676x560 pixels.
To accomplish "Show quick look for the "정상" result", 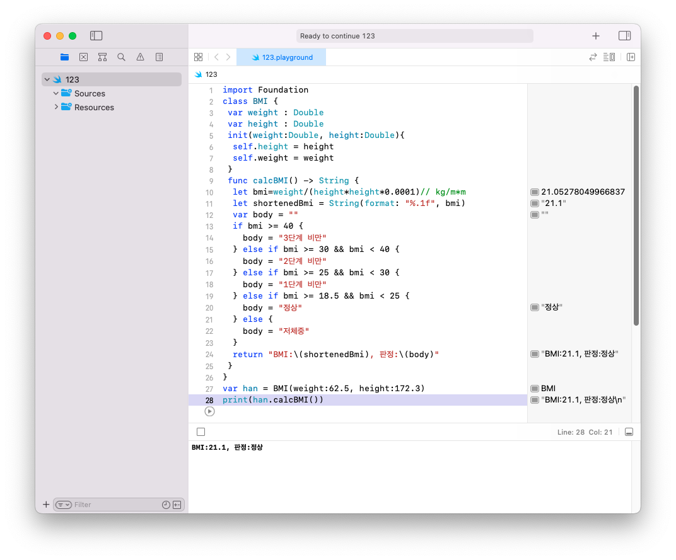I will 535,307.
